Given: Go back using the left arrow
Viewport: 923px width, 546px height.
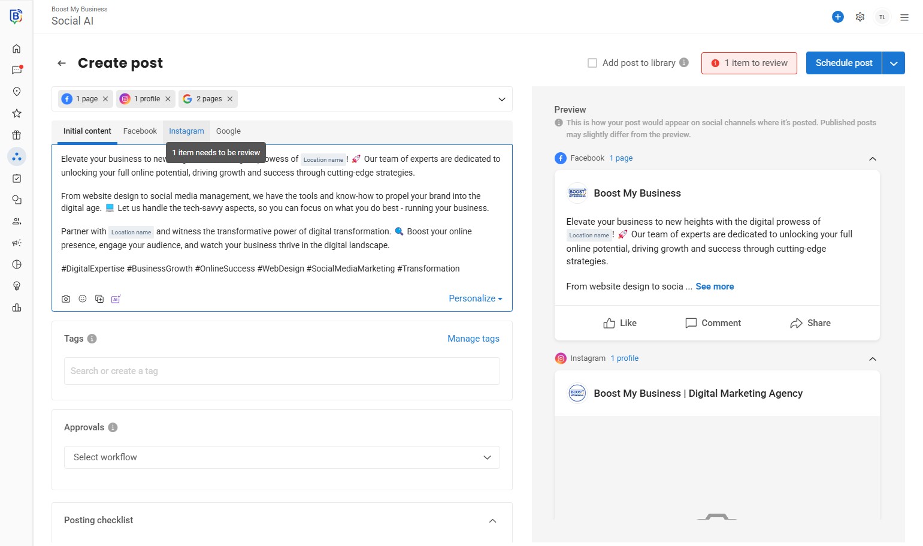Looking at the screenshot, I should coord(62,64).
